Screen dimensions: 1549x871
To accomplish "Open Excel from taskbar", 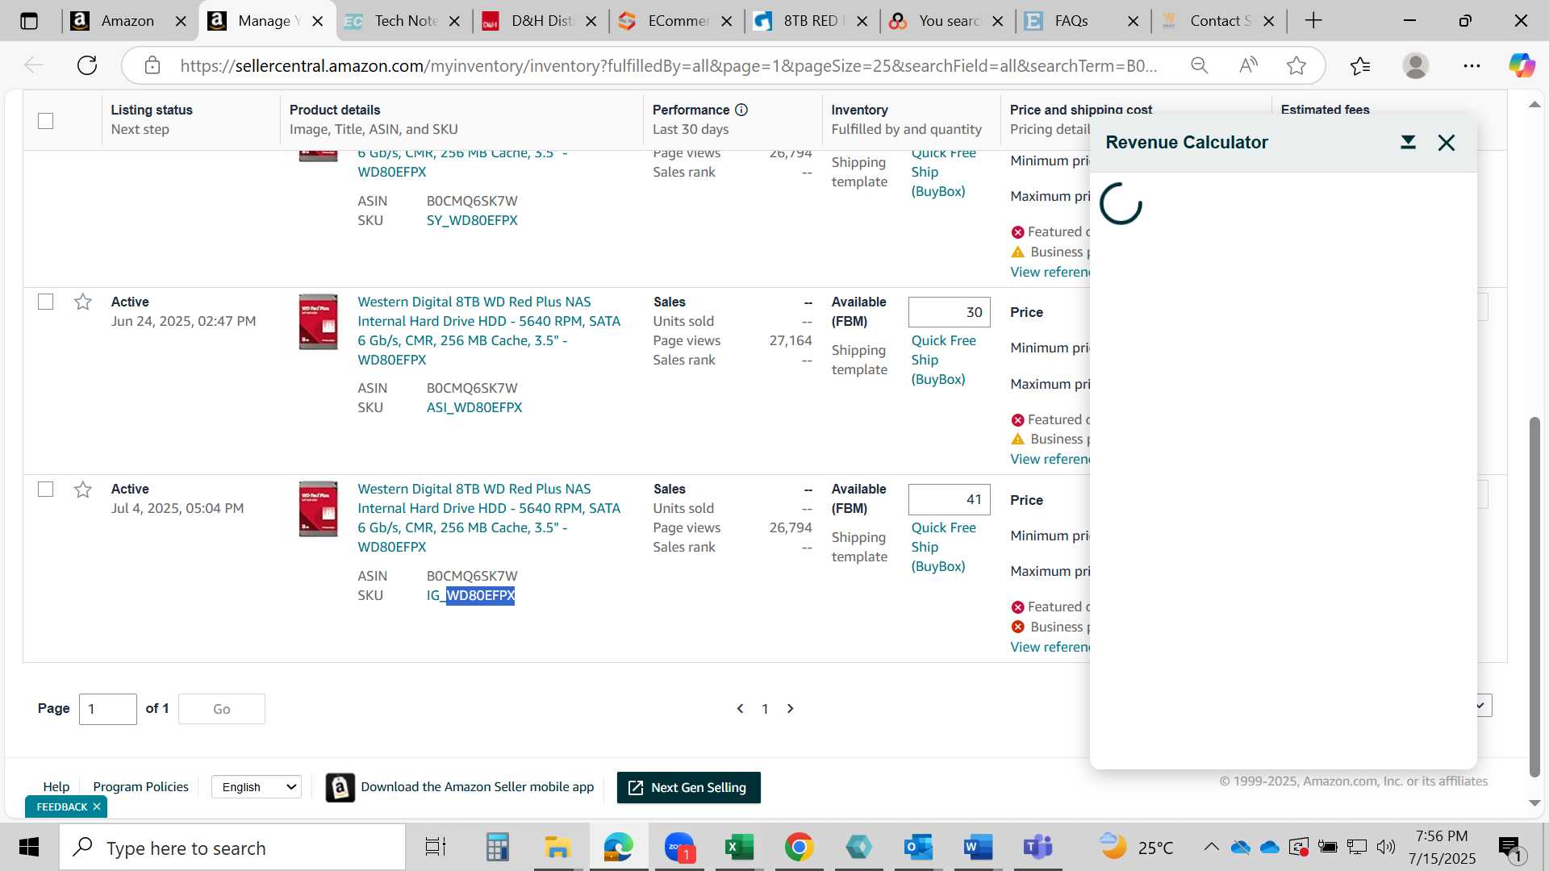I will (x=738, y=848).
